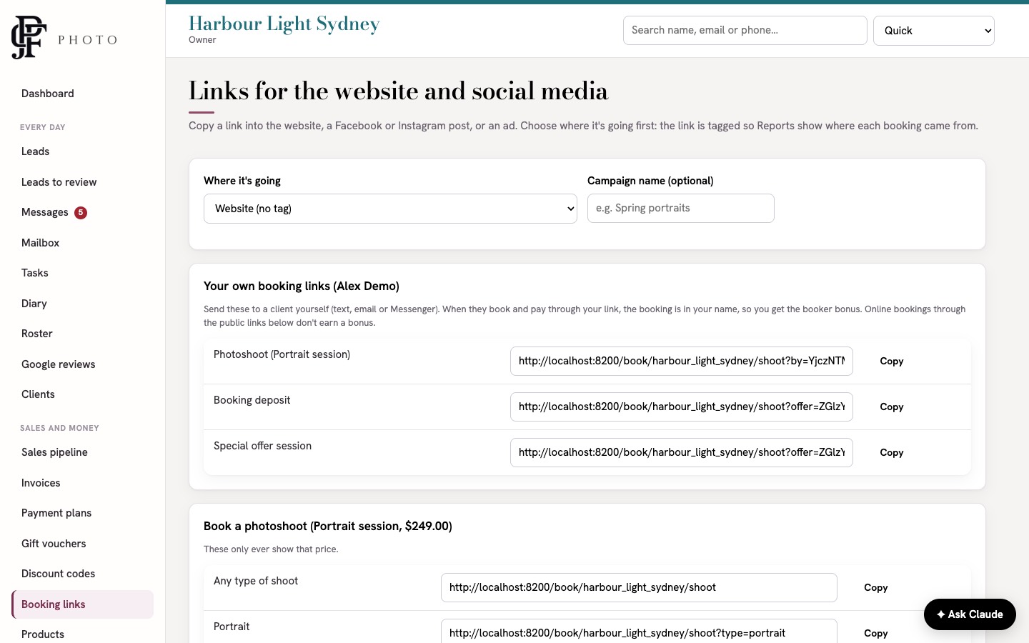Screen dimensions: 1029x643
Task: Click the Harbour Light Sydney title
Action: pyautogui.click(x=284, y=24)
